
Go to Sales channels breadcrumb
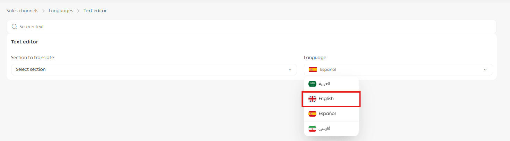[x=22, y=11]
